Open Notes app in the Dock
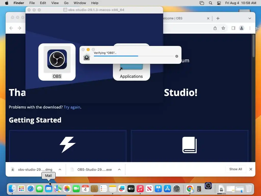The image size is (261, 196). pos(113,189)
